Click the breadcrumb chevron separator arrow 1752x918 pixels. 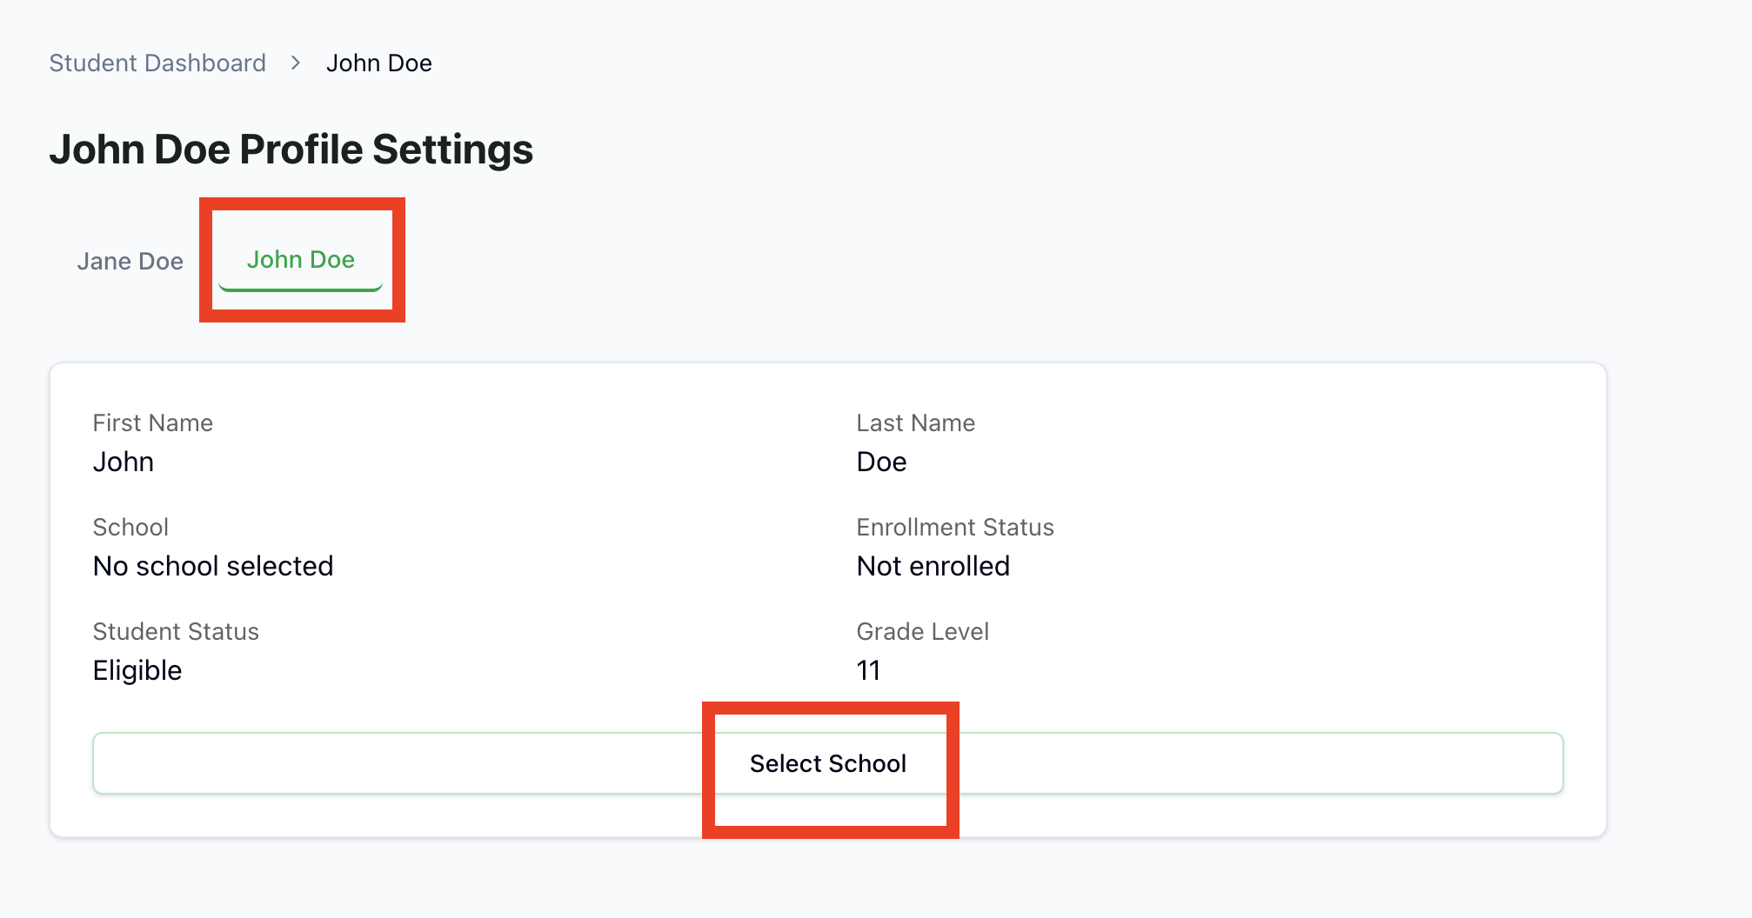[296, 63]
